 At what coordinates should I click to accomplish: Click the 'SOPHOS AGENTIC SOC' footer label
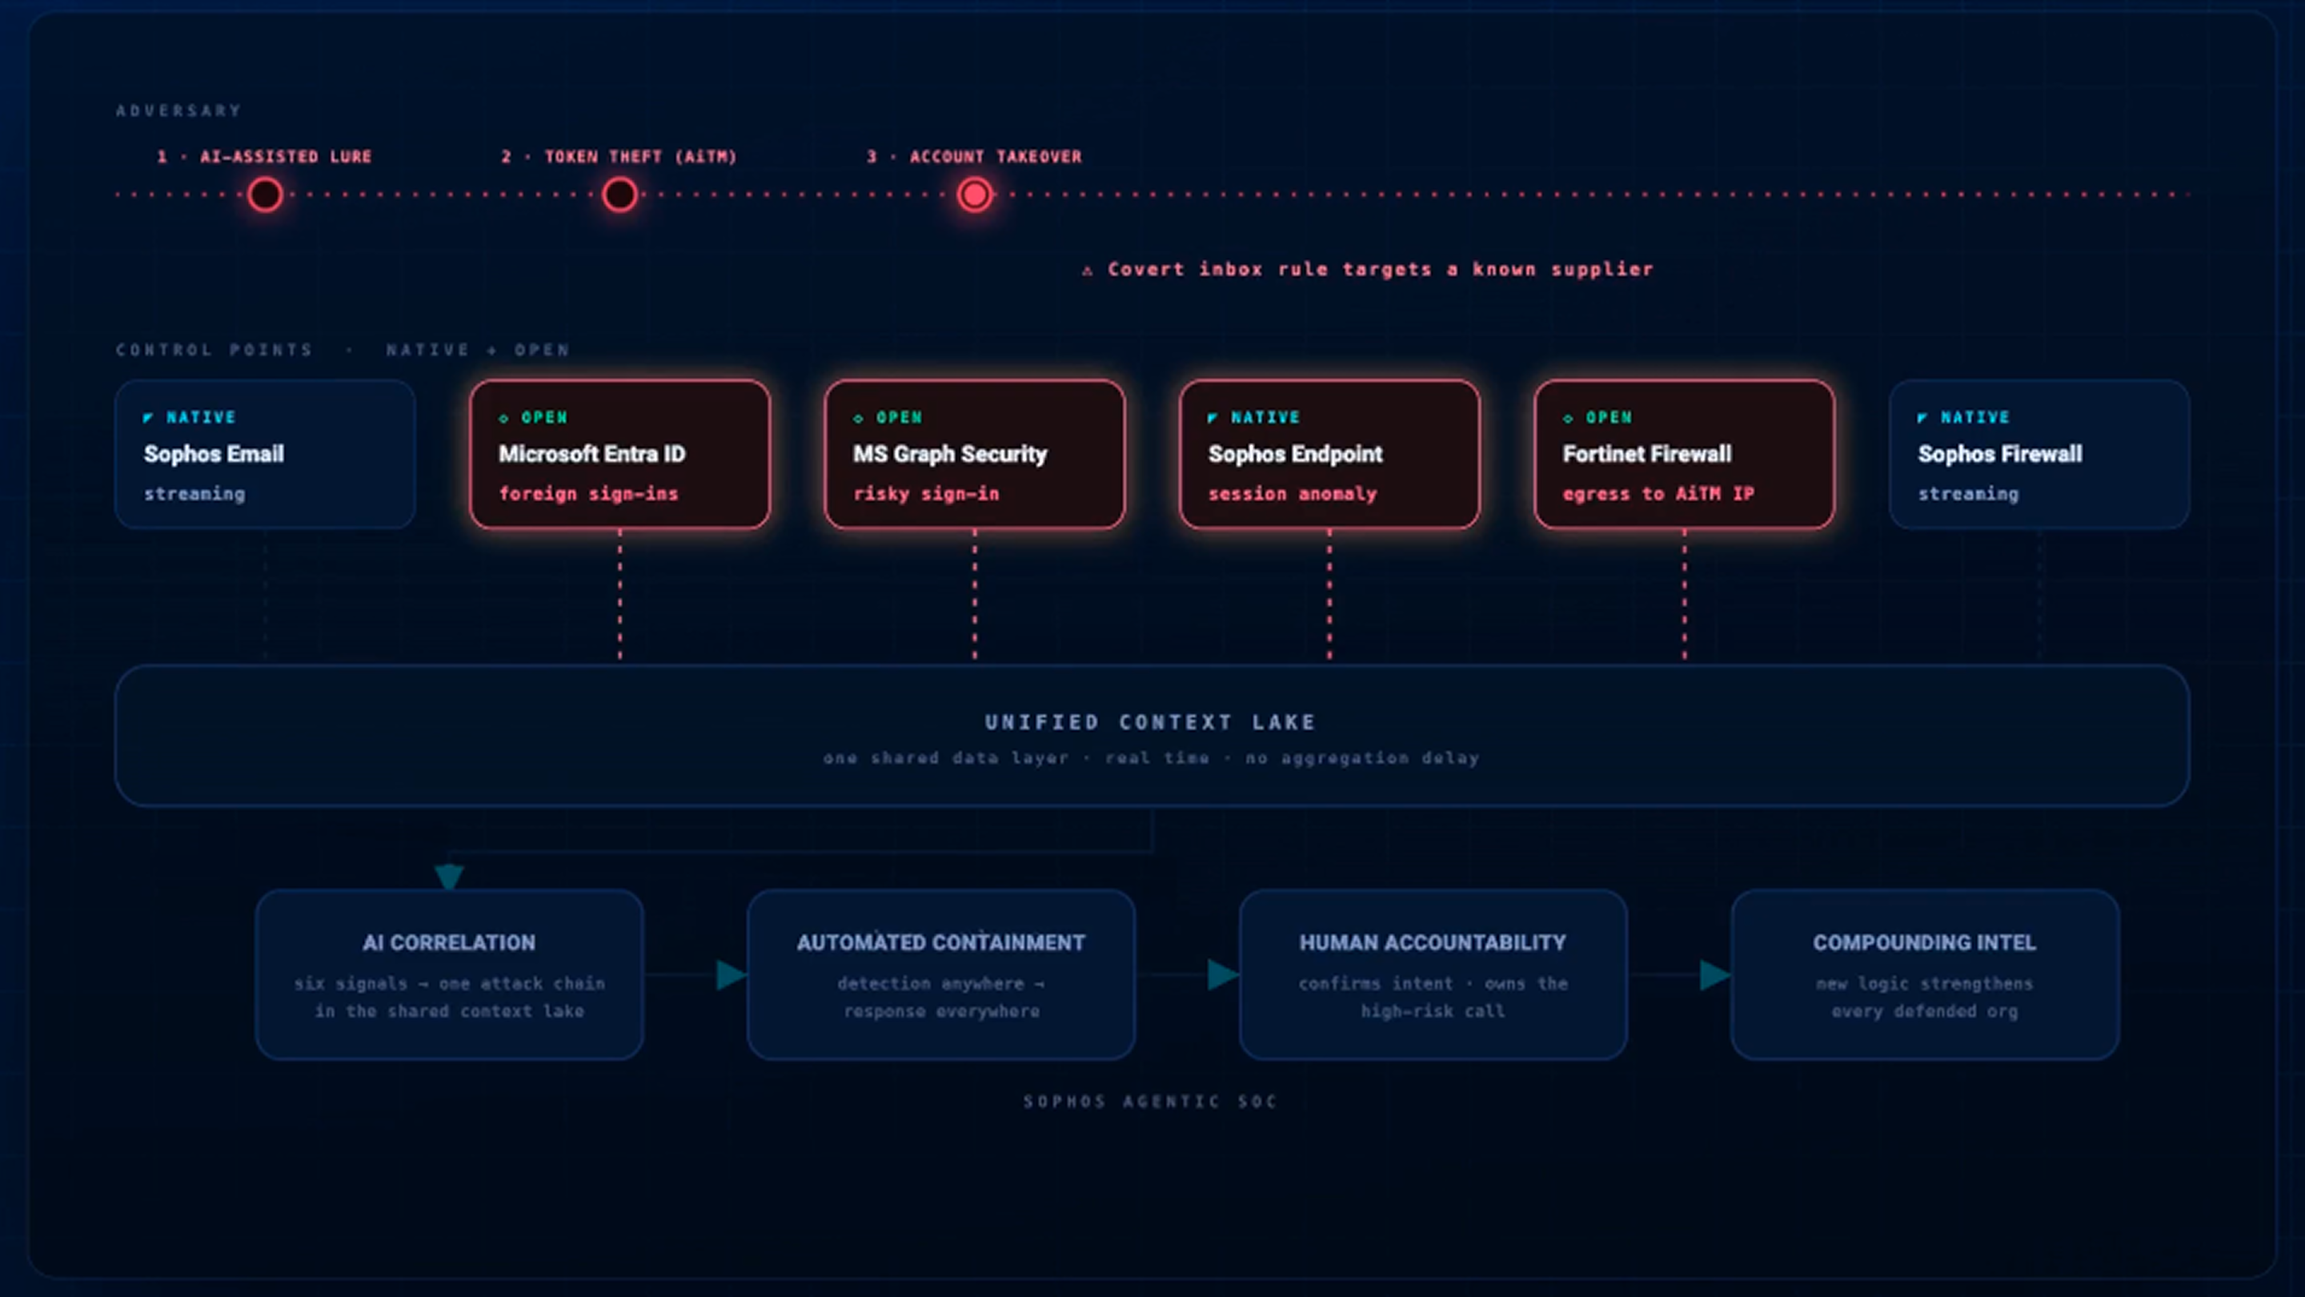coord(1151,1102)
